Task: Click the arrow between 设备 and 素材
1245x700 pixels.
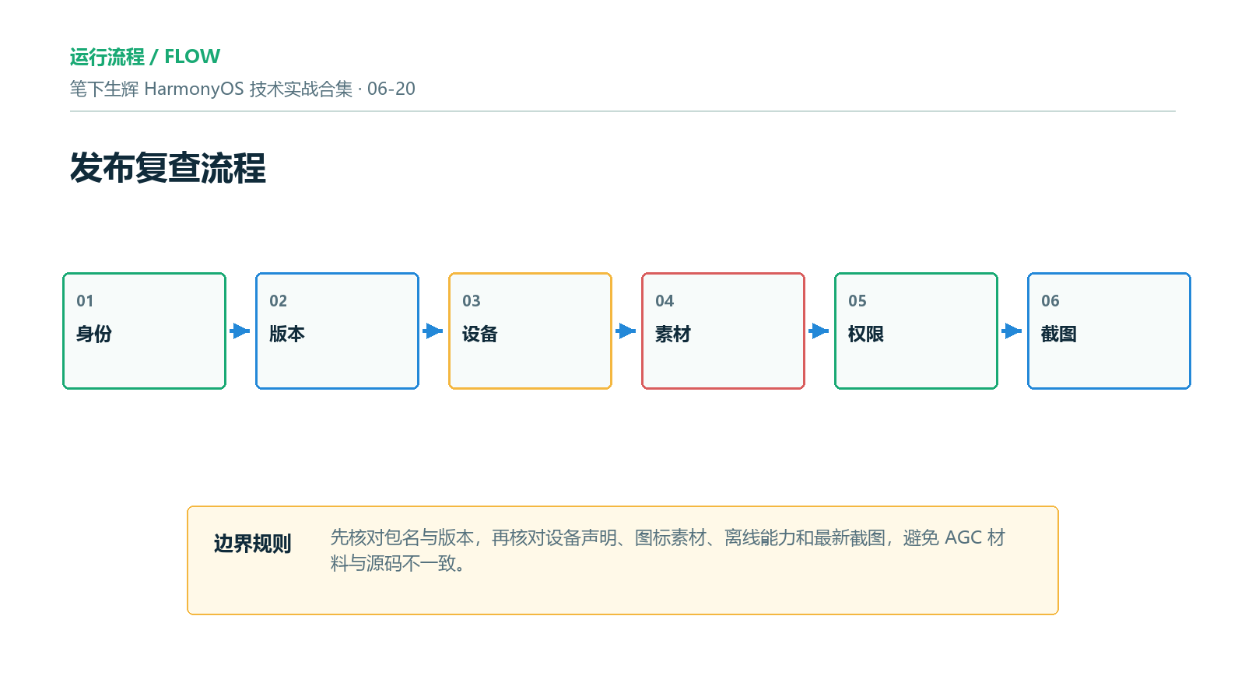Action: (626, 331)
